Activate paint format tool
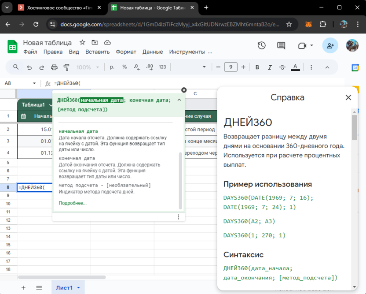The image size is (366, 294). tap(66, 67)
